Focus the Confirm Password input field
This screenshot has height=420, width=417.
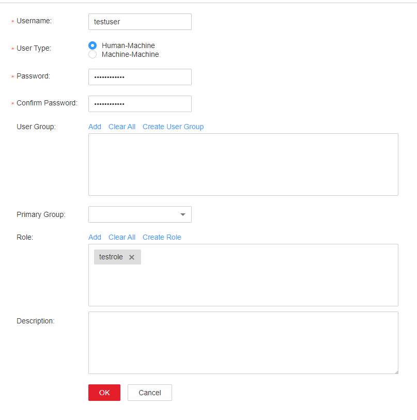[140, 104]
